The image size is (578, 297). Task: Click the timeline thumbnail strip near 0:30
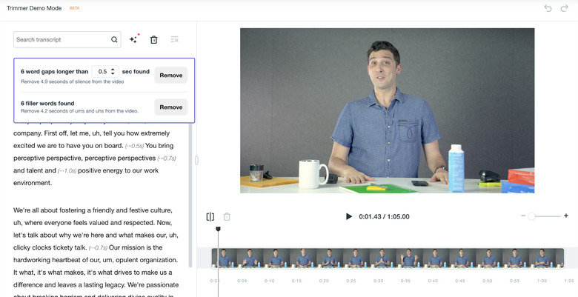378,258
